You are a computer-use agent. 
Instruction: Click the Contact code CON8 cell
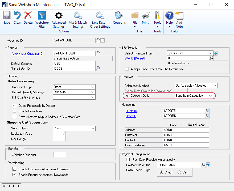click(173, 140)
